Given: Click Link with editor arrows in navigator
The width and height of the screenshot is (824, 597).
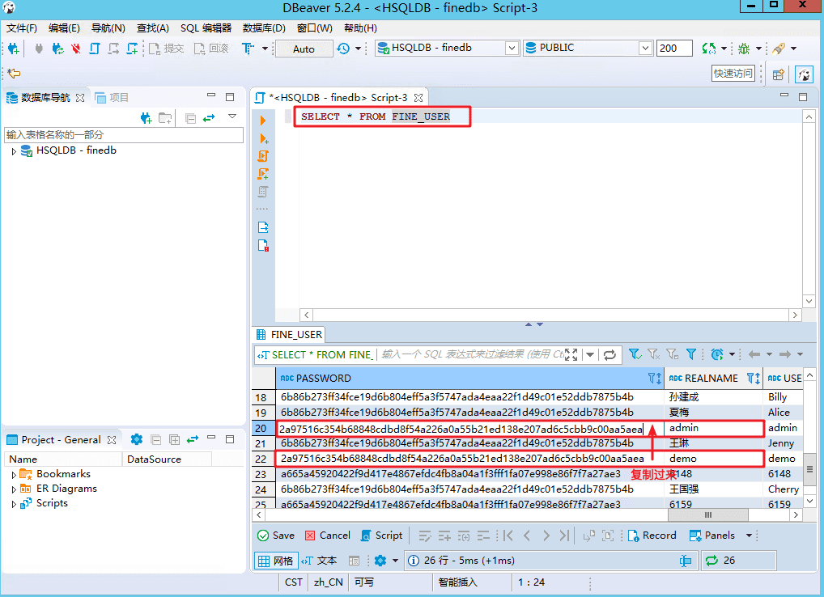Looking at the screenshot, I should point(209,118).
